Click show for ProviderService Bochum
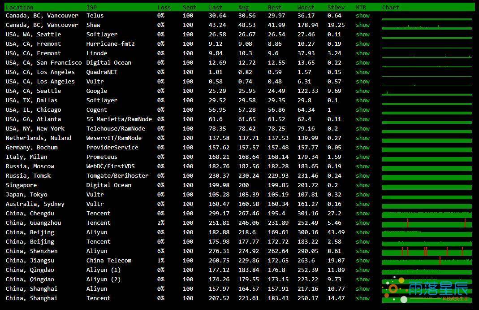 tap(362, 147)
